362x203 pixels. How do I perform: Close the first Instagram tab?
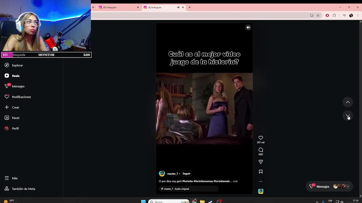138,7
